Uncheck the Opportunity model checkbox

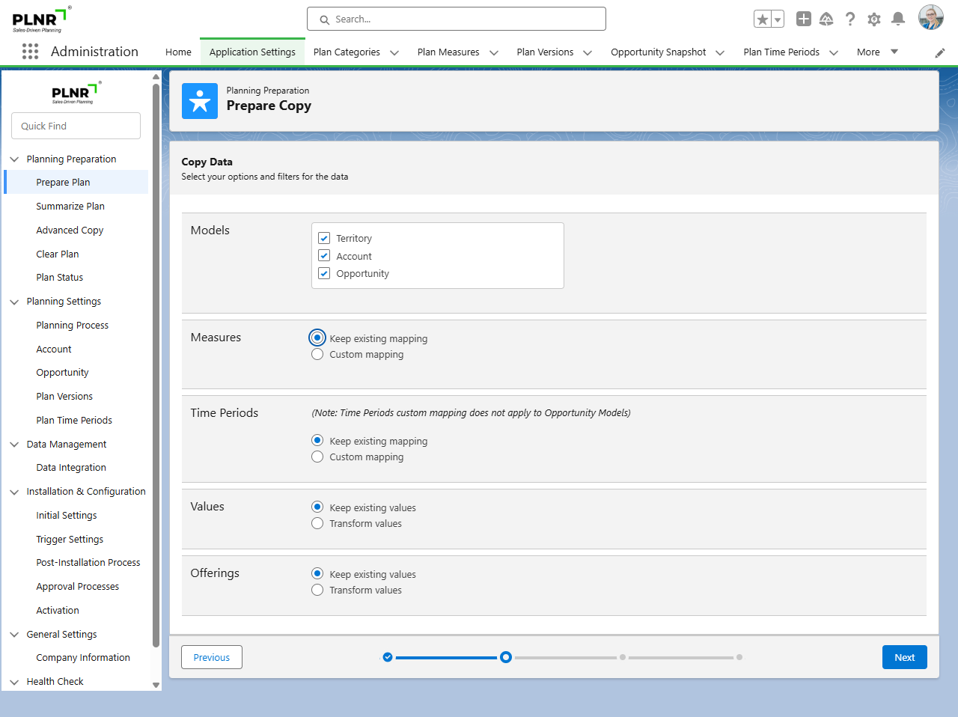coord(324,273)
